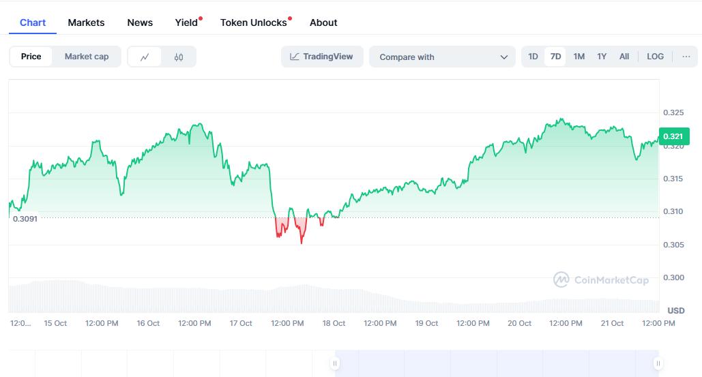The image size is (702, 377).
Task: Switch to candlestick chart icon
Action: click(179, 57)
